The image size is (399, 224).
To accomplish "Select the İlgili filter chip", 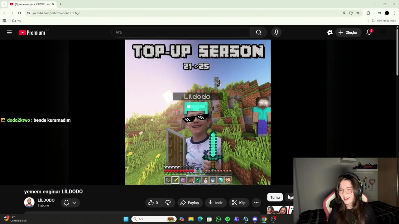I will click(290, 197).
